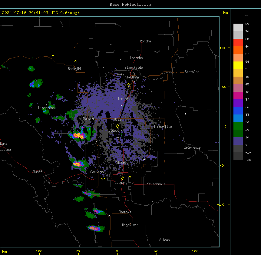Click the -30 value on dBZ legend
Screen dimensions: 261x255
(x=248, y=160)
